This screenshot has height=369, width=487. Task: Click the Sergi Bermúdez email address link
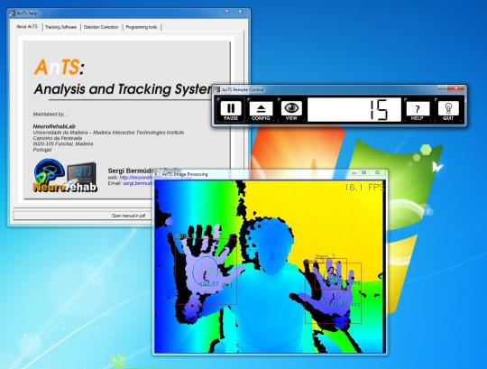[x=138, y=183]
